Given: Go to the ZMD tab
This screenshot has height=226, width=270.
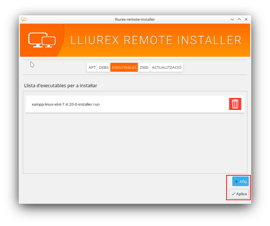Looking at the screenshot, I should coord(144,68).
